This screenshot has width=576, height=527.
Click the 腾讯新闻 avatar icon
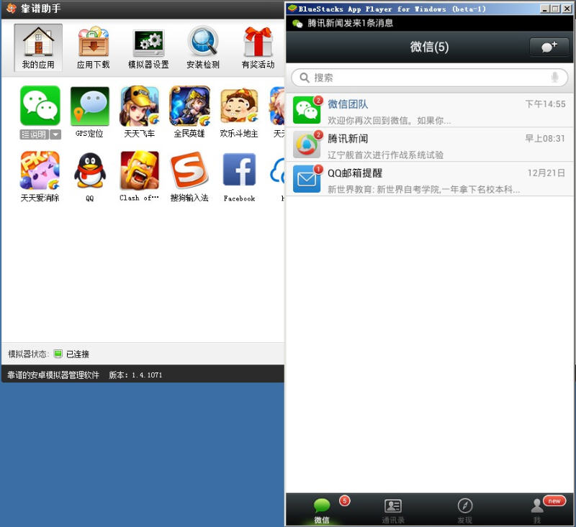pyautogui.click(x=307, y=145)
